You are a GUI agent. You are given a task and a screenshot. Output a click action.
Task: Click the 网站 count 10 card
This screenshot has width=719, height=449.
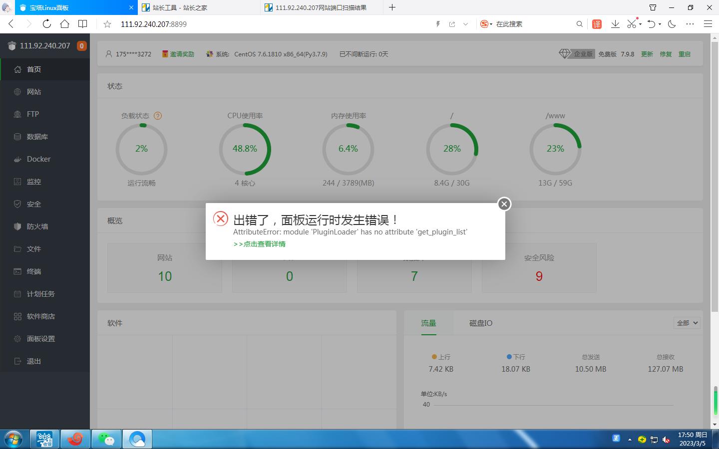165,268
